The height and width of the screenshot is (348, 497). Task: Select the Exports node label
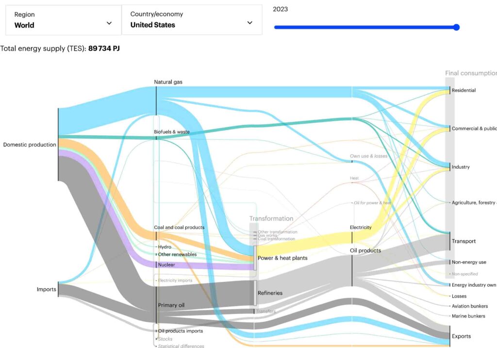point(461,336)
